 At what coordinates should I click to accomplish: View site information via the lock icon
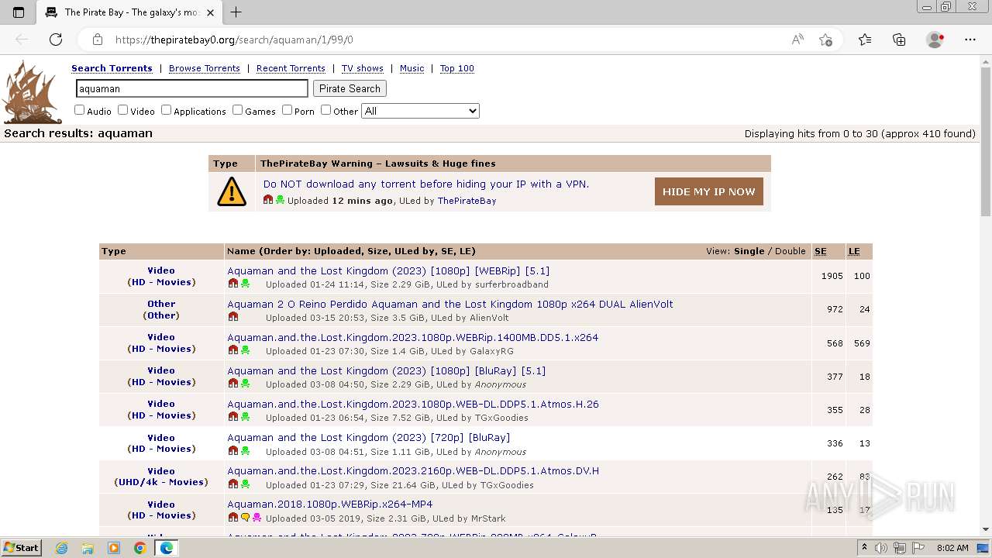[x=98, y=40]
